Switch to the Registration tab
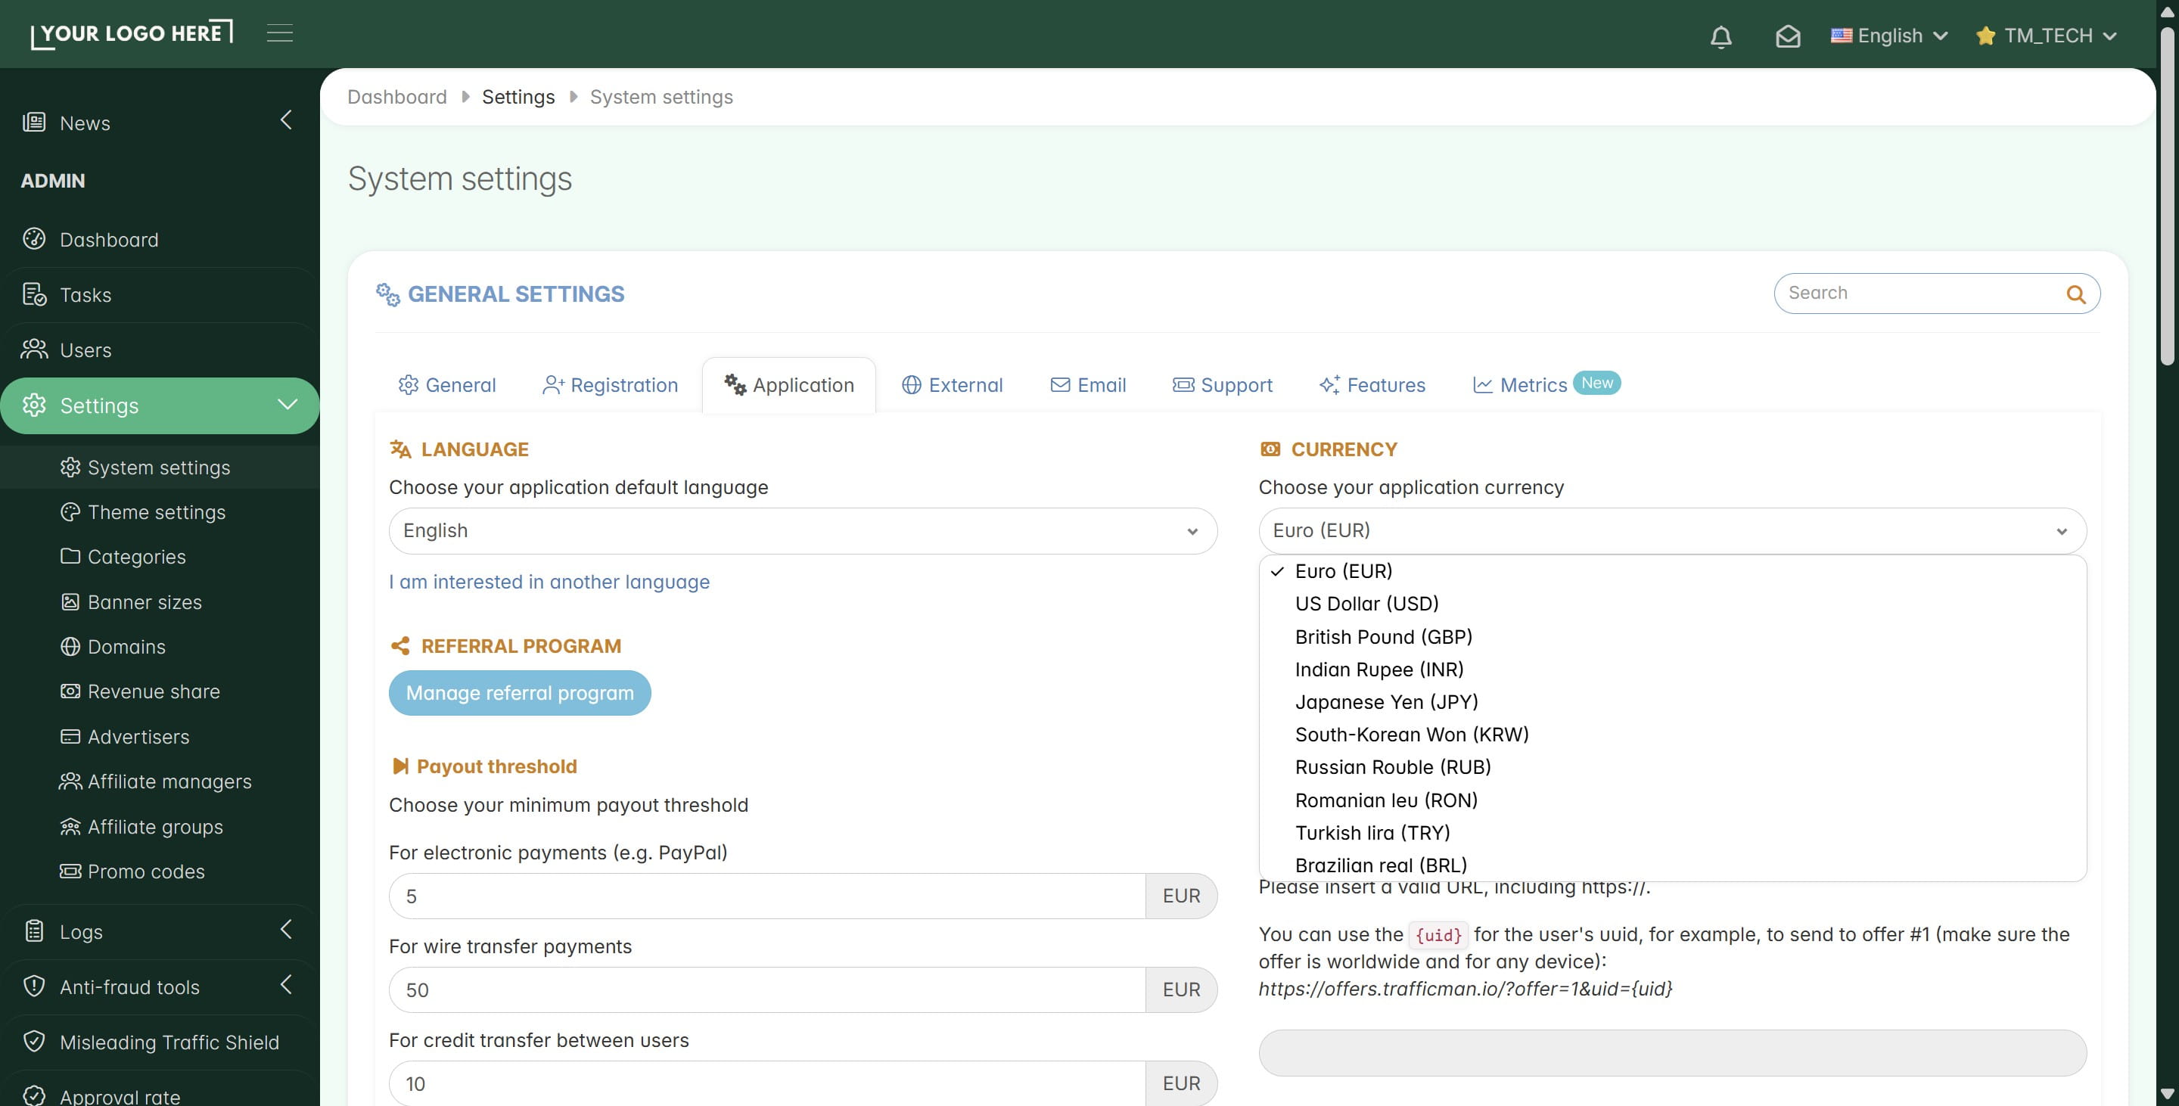The height and width of the screenshot is (1106, 2179). [610, 385]
